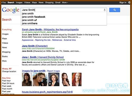132x96 pixels.
Task: Open Jane I. Smith Harvard Divinity School result
Action: point(43,57)
